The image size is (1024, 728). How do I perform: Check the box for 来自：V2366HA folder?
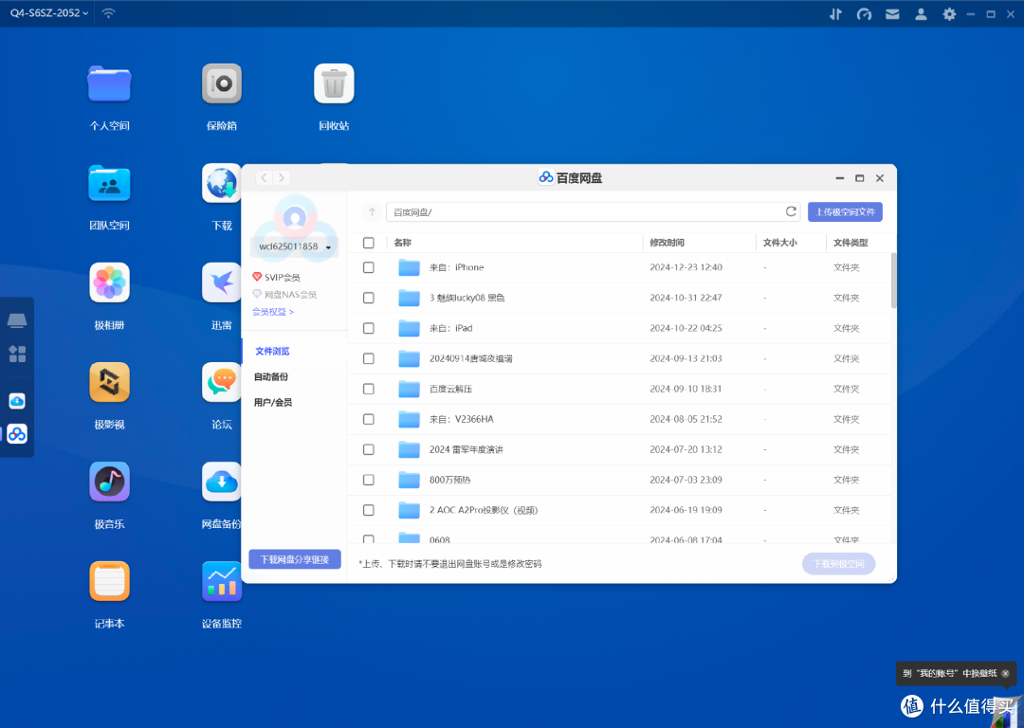pos(368,419)
